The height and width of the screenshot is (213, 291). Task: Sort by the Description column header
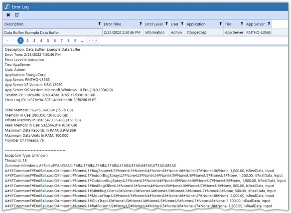(14, 24)
